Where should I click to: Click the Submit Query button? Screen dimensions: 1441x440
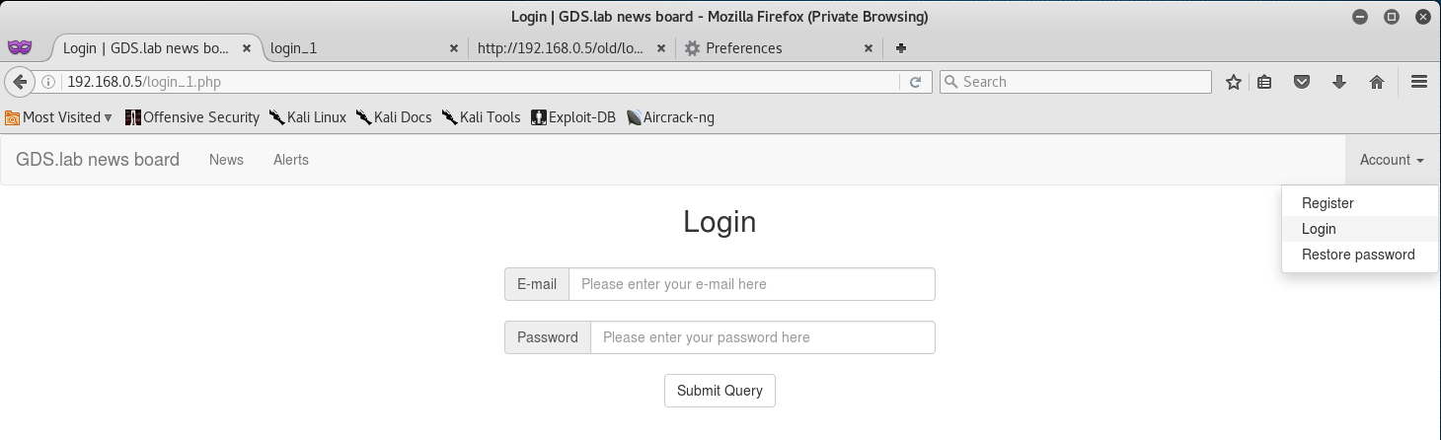tap(720, 391)
